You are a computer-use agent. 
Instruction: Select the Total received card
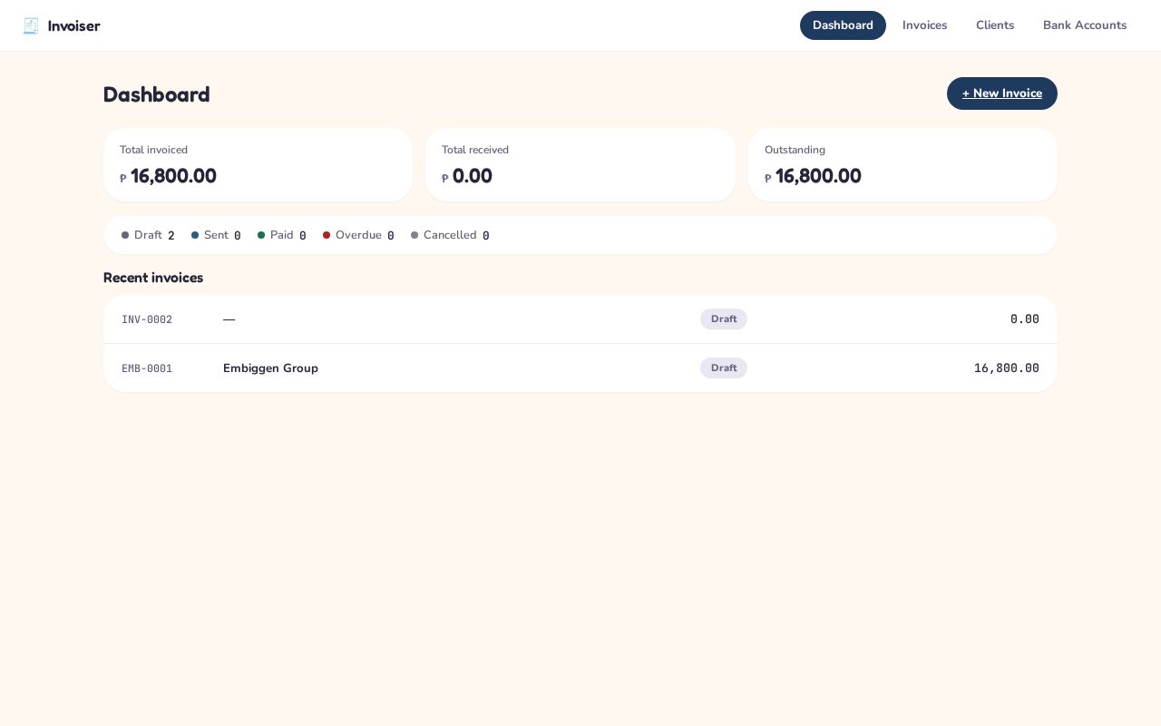click(x=580, y=164)
